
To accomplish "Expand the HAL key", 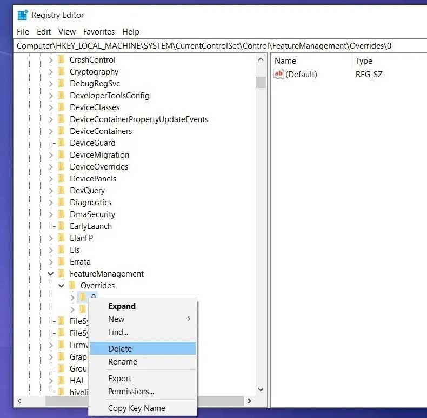I will [x=51, y=380].
